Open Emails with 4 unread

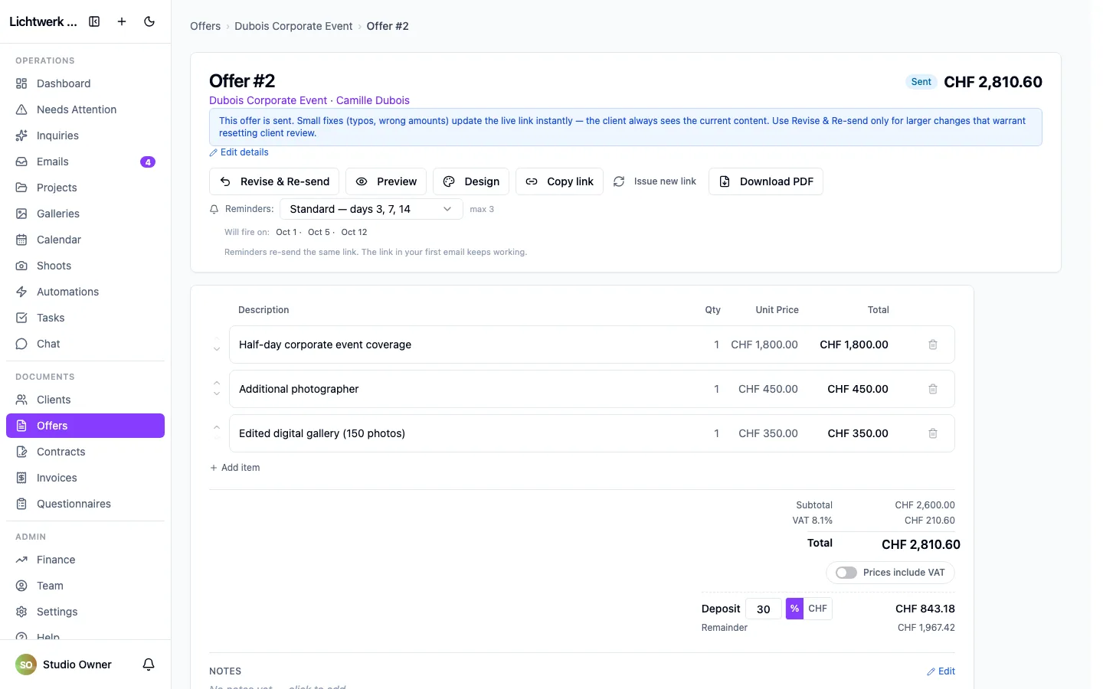tap(85, 162)
